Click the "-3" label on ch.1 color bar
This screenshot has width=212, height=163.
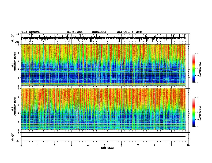pos(198,54)
